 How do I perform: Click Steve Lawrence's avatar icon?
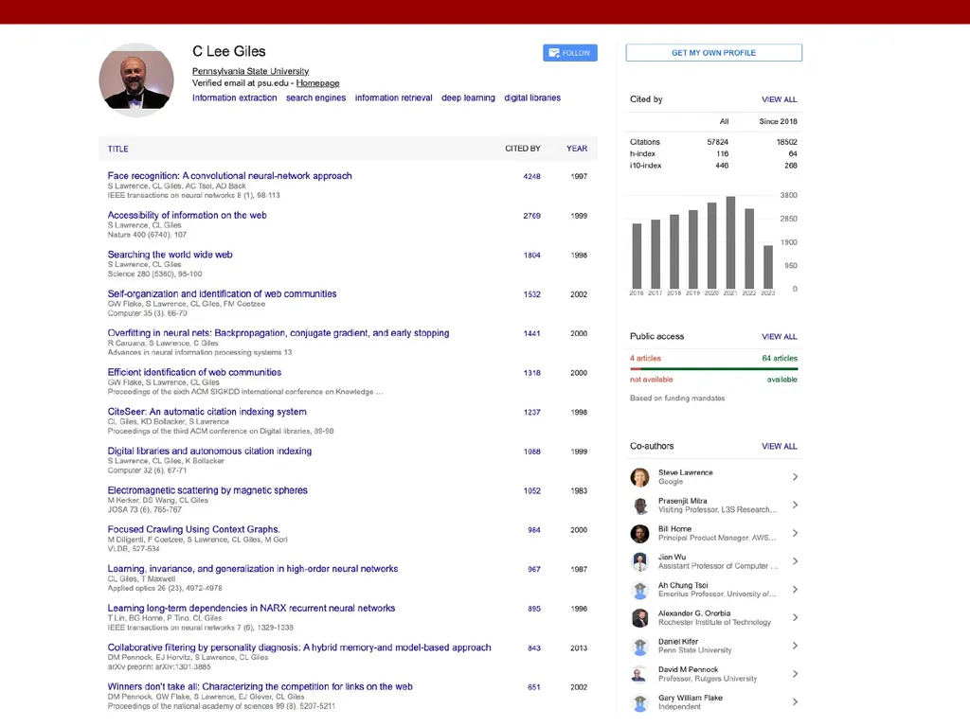639,477
